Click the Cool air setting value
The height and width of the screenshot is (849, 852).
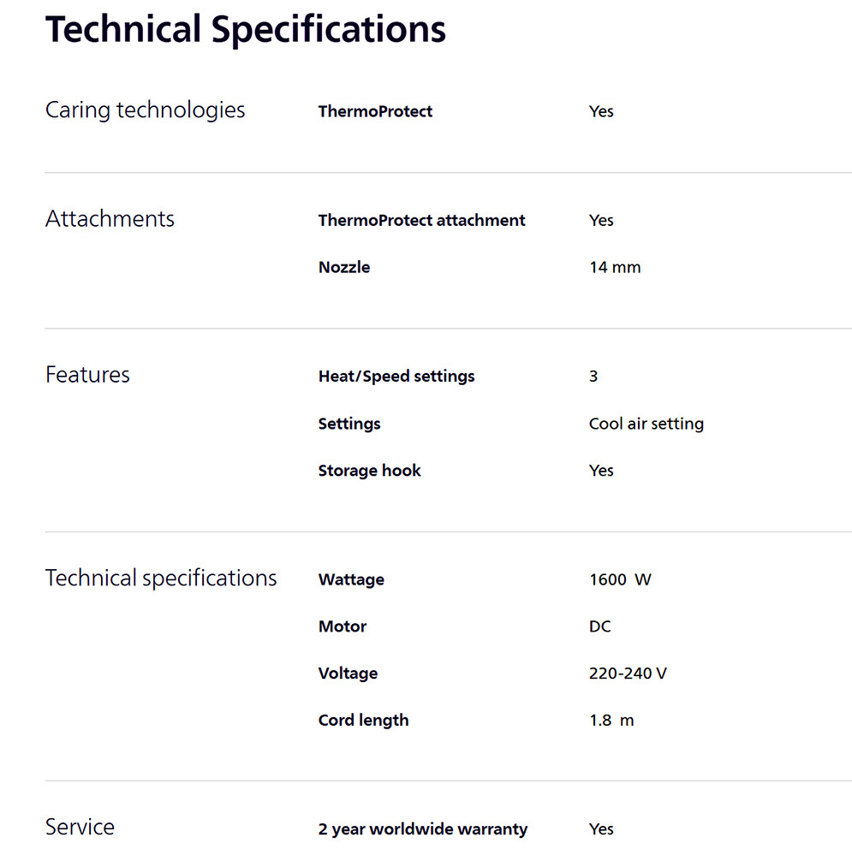click(646, 424)
